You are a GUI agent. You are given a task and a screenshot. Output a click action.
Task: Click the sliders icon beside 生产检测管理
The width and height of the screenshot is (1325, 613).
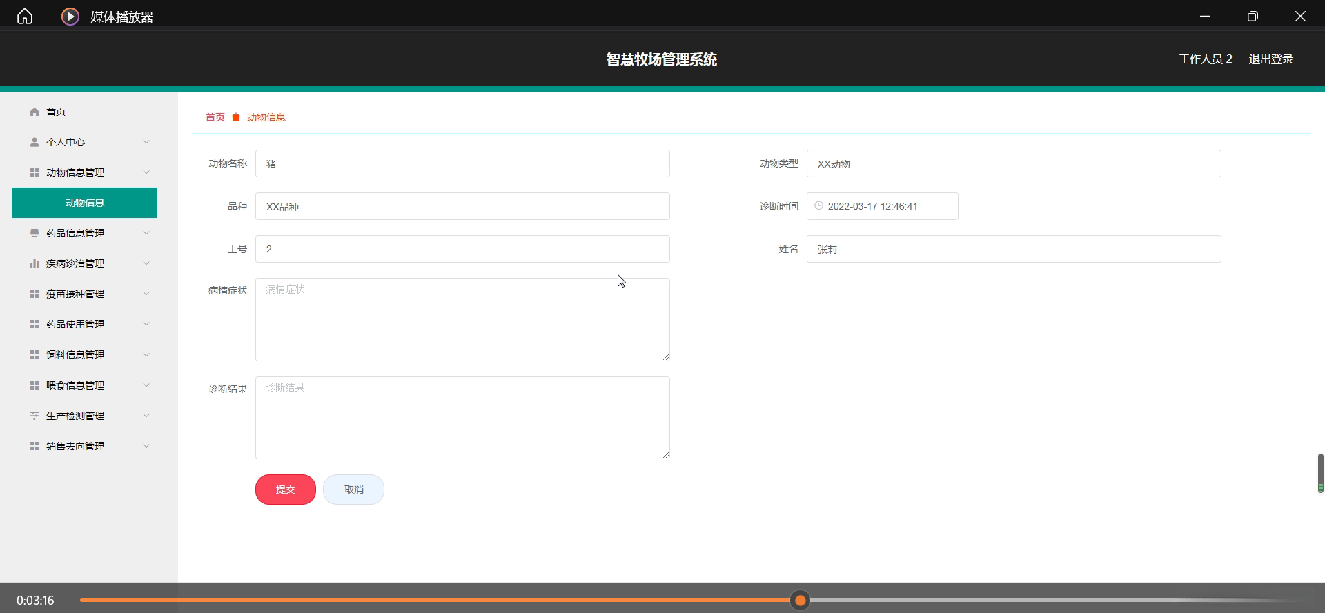point(35,416)
